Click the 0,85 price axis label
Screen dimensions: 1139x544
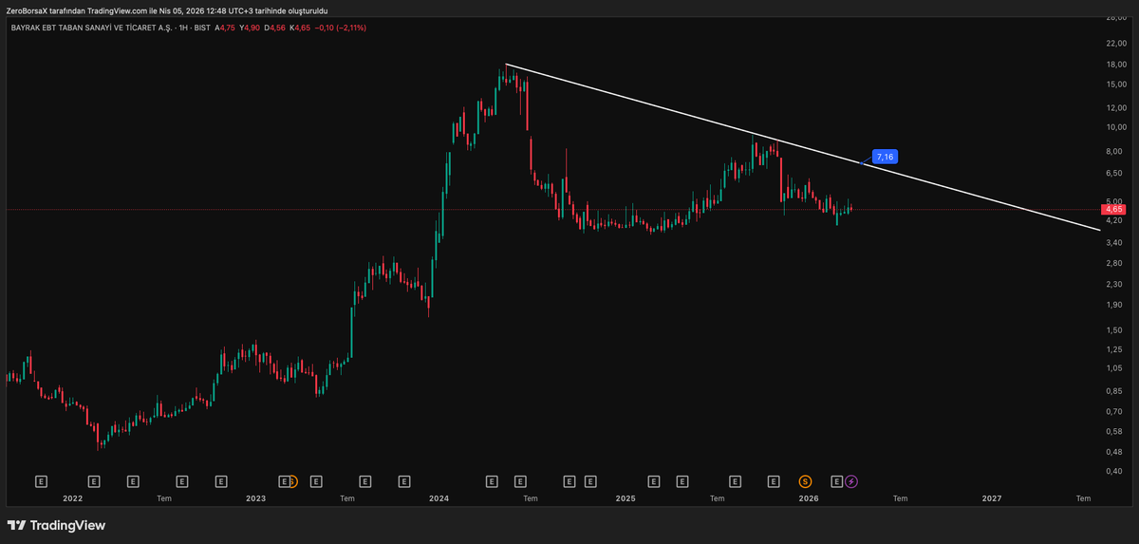(x=1114, y=391)
